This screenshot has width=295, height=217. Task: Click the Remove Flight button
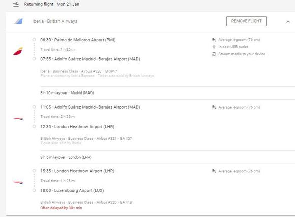coord(246,21)
